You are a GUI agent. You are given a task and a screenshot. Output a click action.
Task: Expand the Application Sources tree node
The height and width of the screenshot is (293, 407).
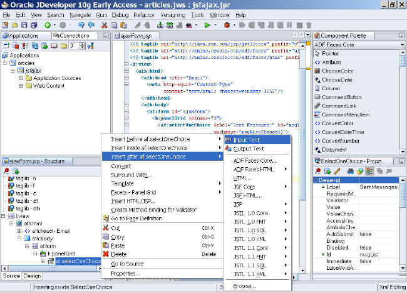[x=21, y=78]
